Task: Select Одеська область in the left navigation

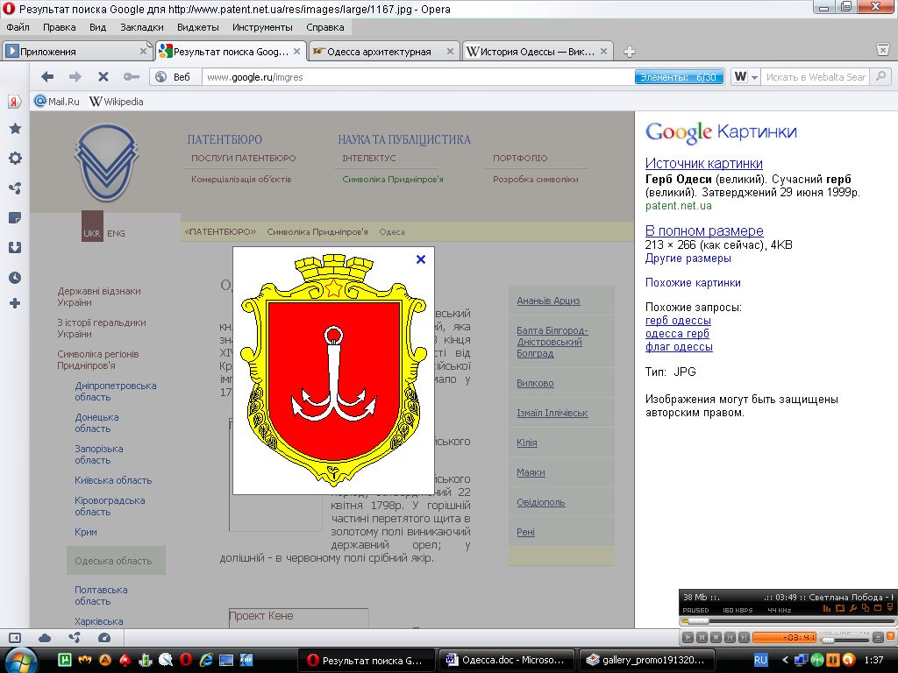Action: [117, 561]
